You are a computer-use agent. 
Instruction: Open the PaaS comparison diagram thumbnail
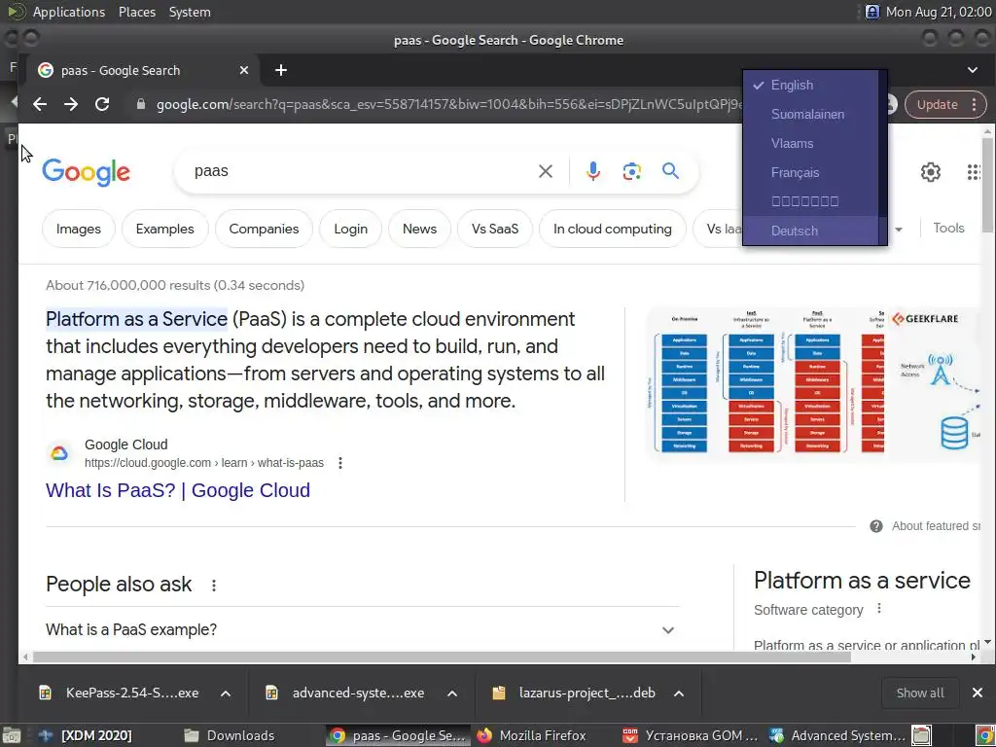click(765, 384)
